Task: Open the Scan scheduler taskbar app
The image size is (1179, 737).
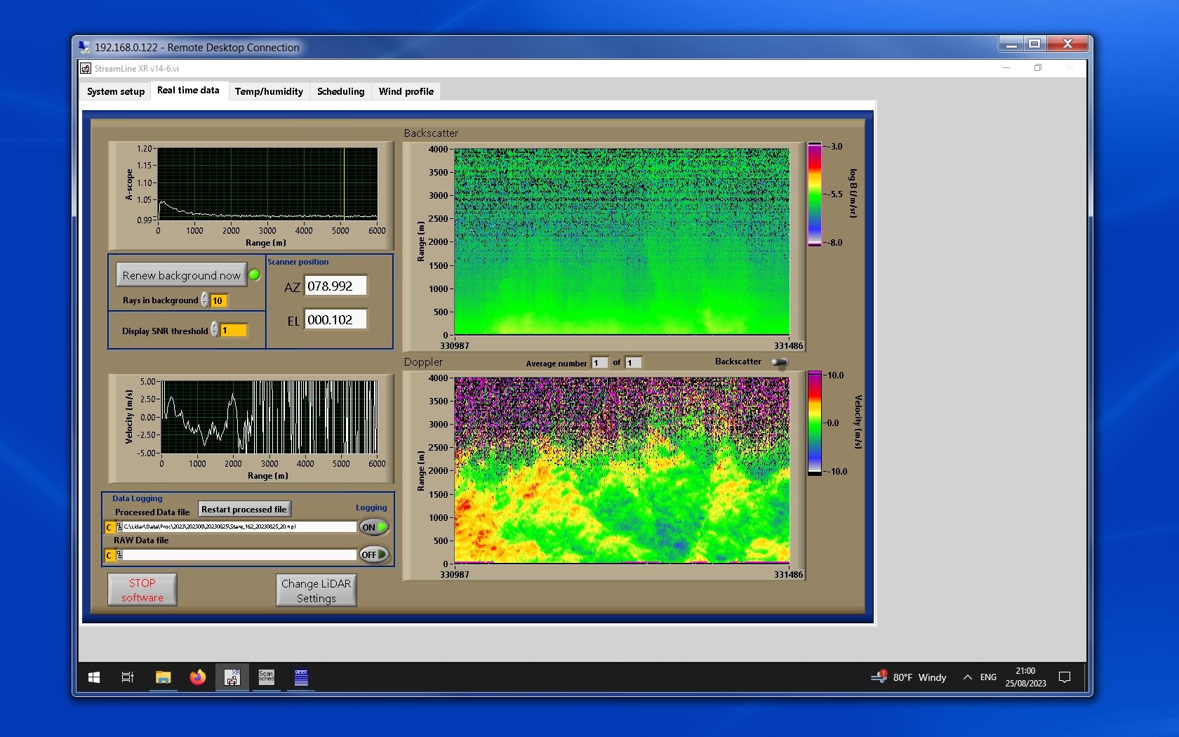Action: pyautogui.click(x=267, y=677)
